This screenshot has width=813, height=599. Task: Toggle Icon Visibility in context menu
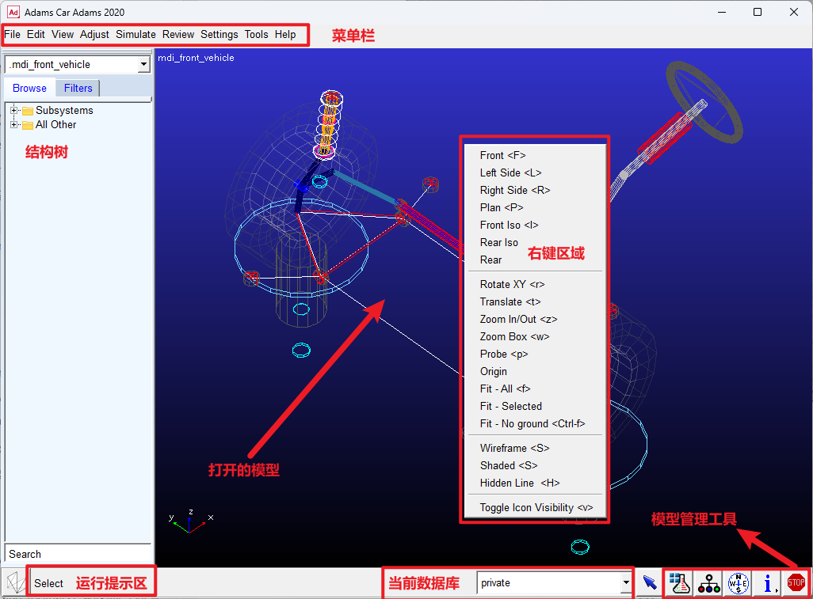tap(535, 507)
